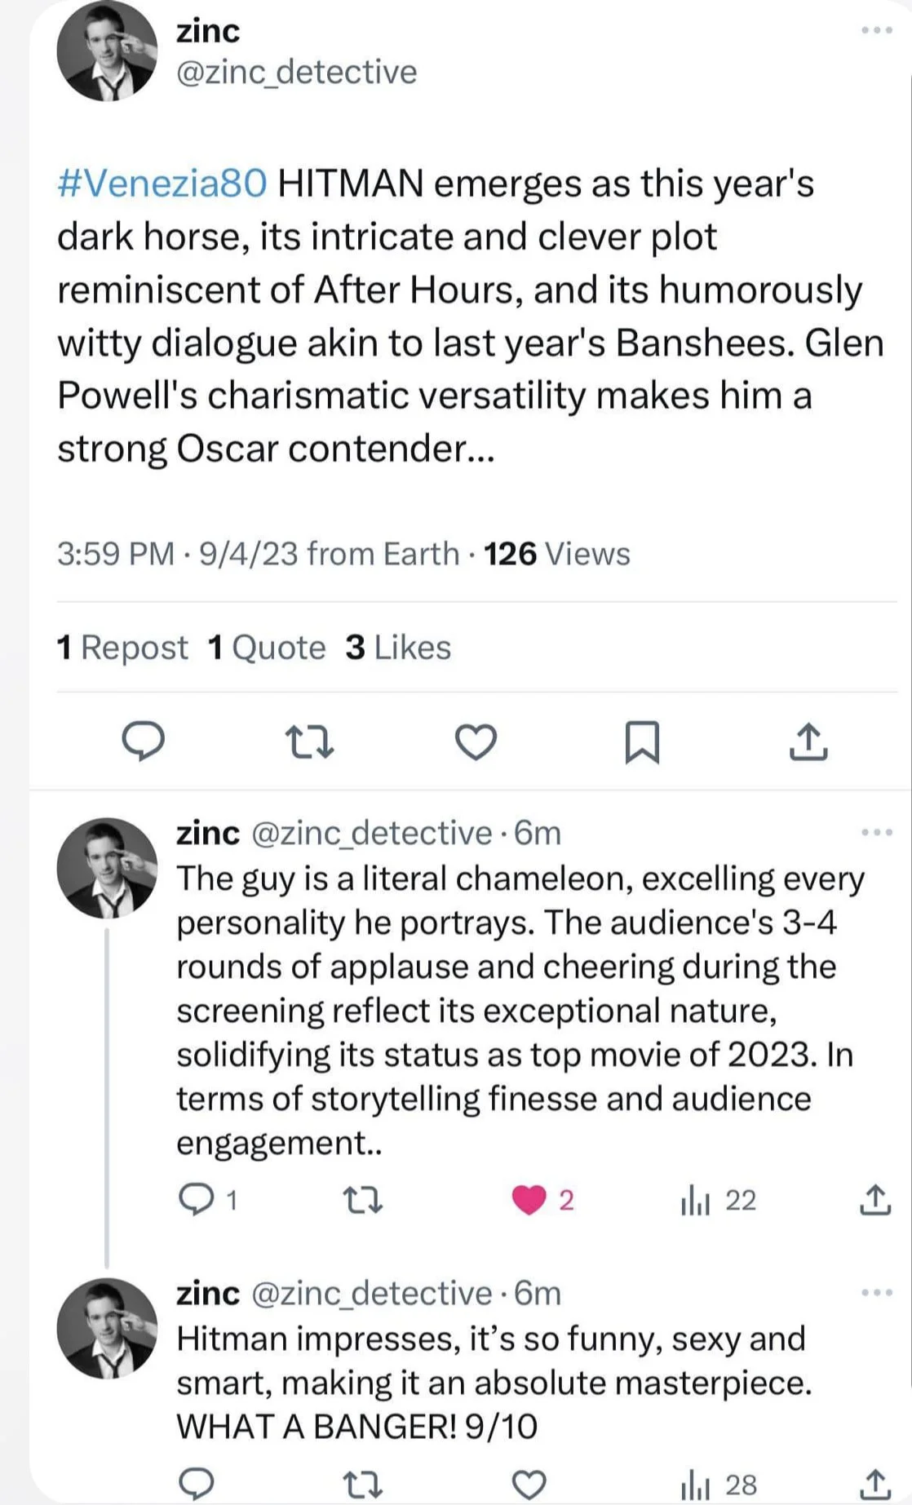Like the main tweet with heart icon

[476, 742]
